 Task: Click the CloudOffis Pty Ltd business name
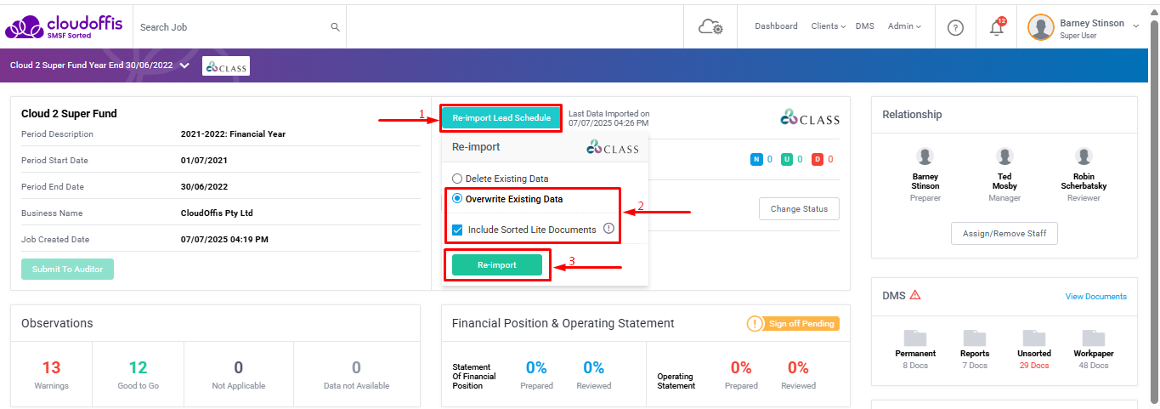click(x=217, y=213)
